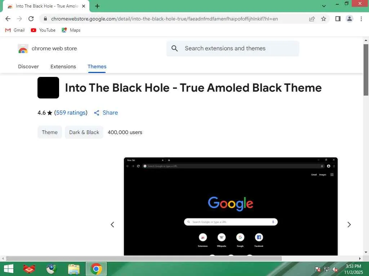The width and height of the screenshot is (369, 276).
Task: Open the 559 ratings link
Action: point(71,112)
